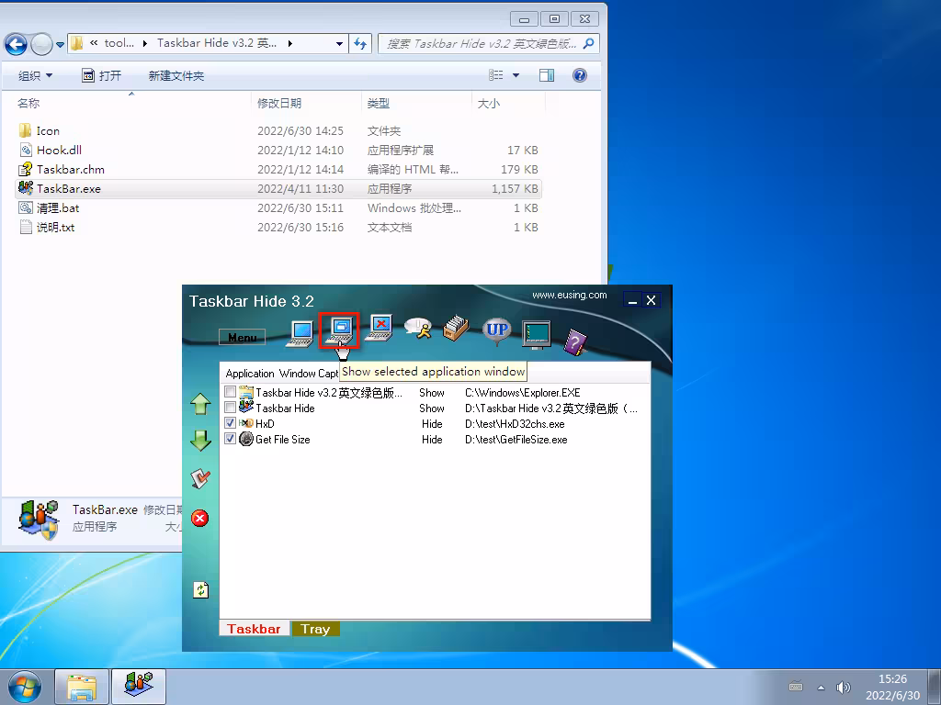This screenshot has width=941, height=705.
Task: Click the Windows Start button
Action: point(25,687)
